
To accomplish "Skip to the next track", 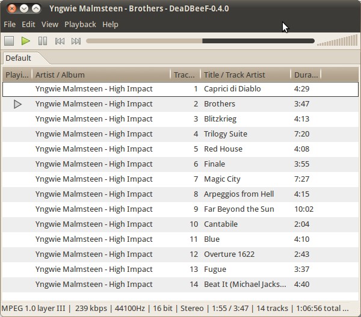I will tap(76, 42).
